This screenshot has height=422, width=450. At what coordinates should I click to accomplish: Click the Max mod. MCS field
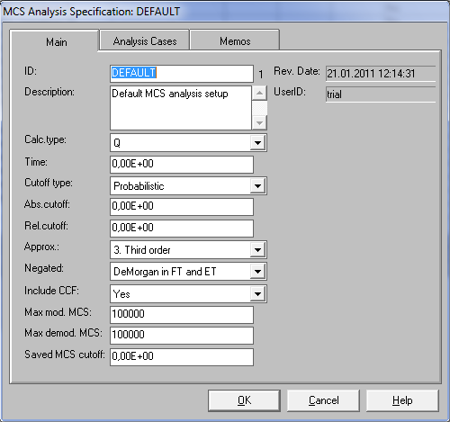[182, 315]
